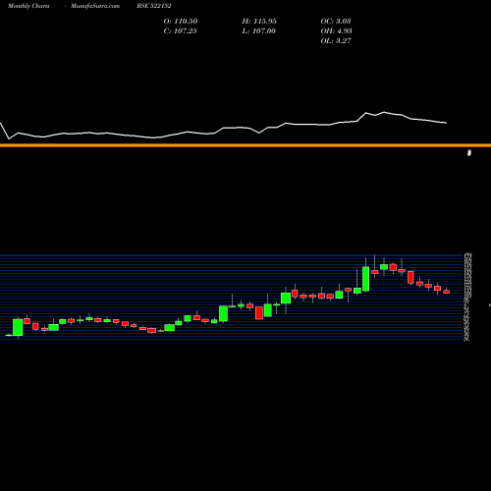Screen dimensions: 491x491
Task: Click the 'OL: 3.27' value
Action: pyautogui.click(x=336, y=41)
